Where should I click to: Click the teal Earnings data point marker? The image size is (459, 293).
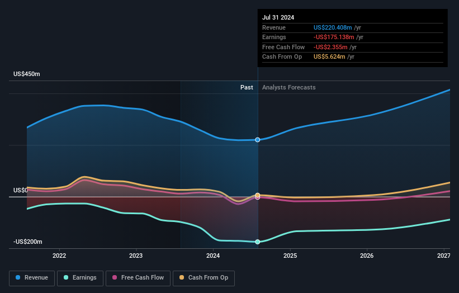pyautogui.click(x=258, y=242)
